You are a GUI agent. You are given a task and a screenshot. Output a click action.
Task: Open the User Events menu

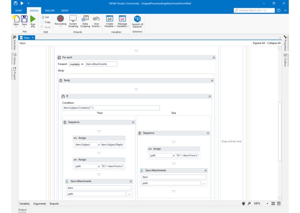(x=96, y=21)
